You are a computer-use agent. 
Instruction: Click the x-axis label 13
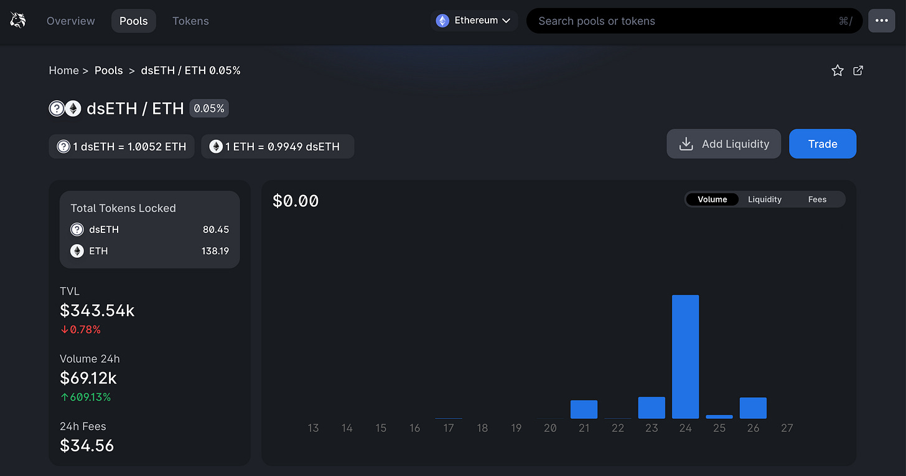(x=313, y=428)
